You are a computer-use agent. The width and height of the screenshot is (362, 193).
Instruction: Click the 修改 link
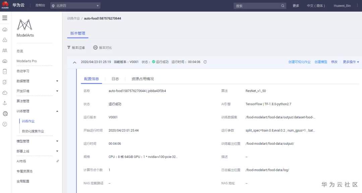click(x=334, y=62)
